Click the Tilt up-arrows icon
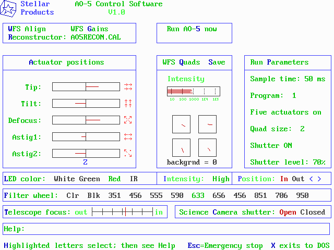334x250 pixels. 128,103
